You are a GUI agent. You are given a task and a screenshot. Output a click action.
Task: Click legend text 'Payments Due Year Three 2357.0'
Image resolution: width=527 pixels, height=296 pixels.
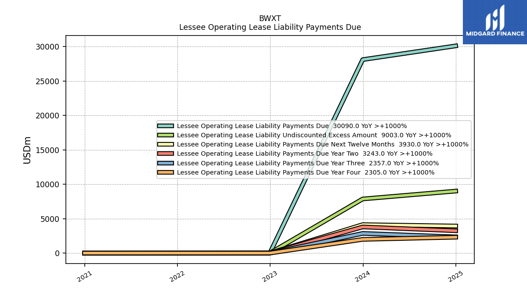tap(336, 163)
